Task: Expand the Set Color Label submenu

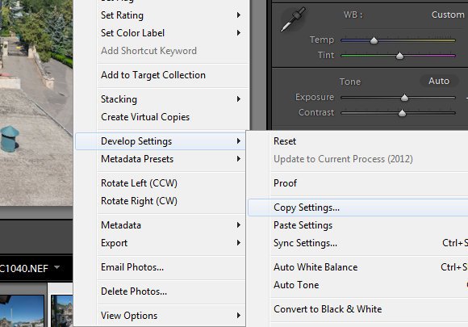Action: tap(170, 33)
